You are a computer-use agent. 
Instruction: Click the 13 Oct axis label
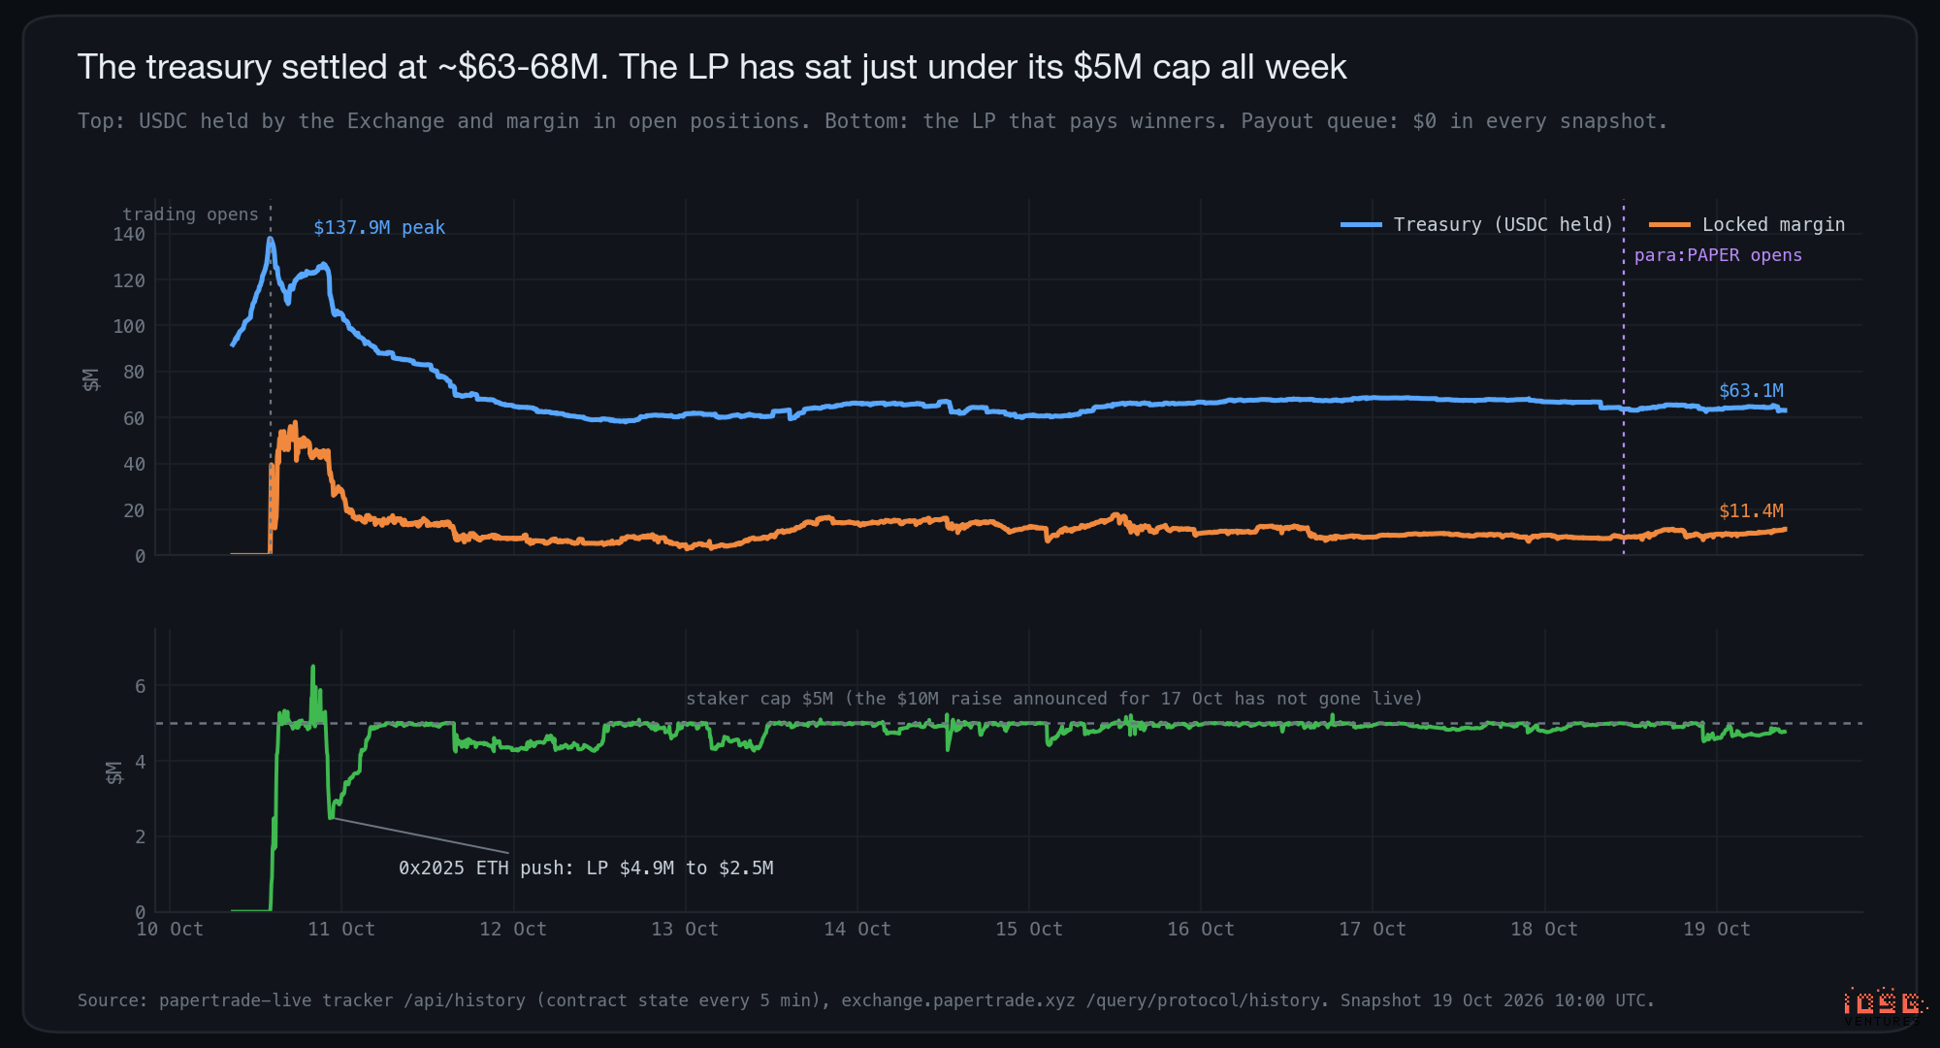[685, 929]
